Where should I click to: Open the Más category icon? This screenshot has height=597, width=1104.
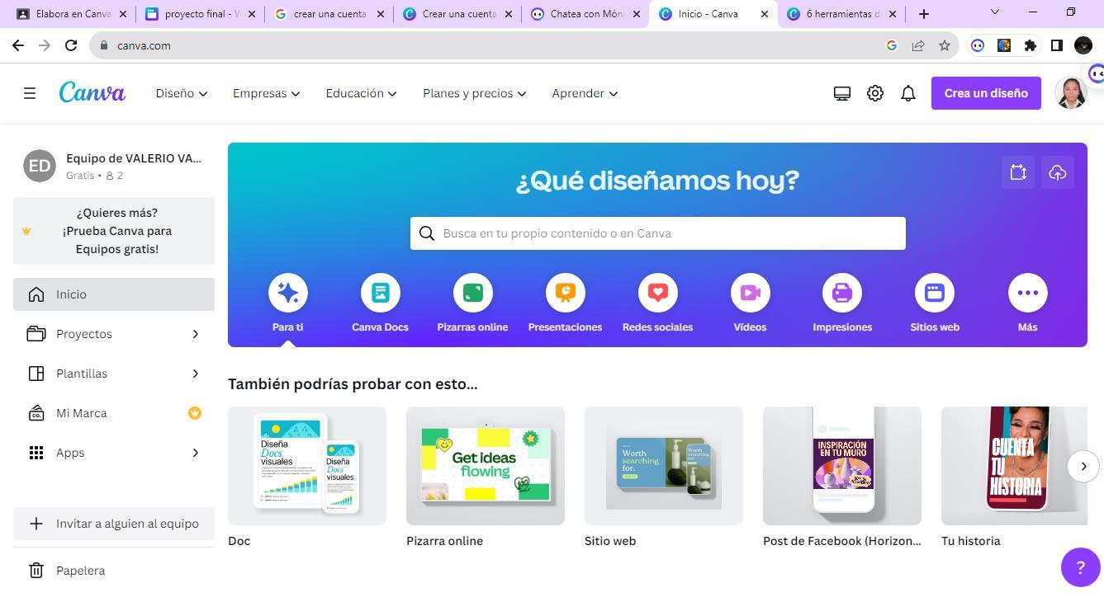pos(1028,293)
